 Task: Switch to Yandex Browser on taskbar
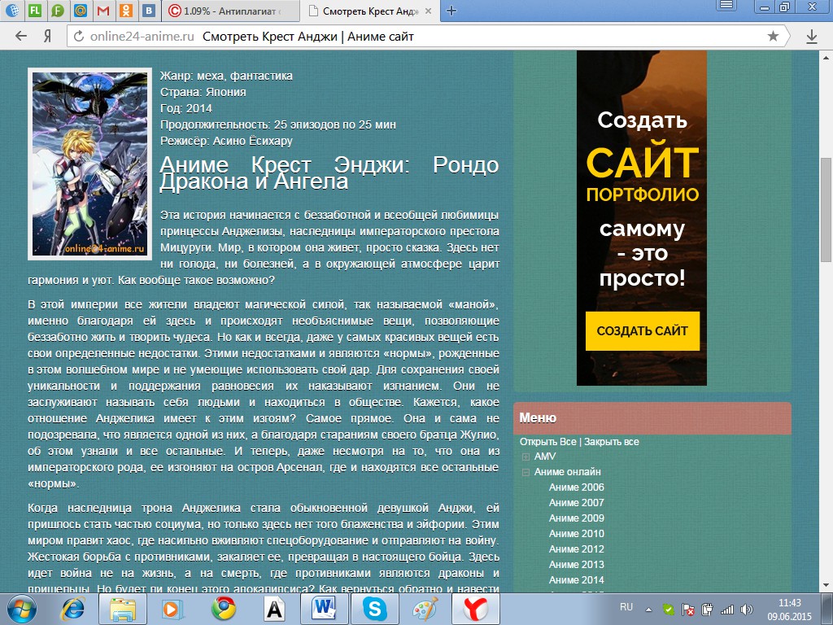[475, 609]
